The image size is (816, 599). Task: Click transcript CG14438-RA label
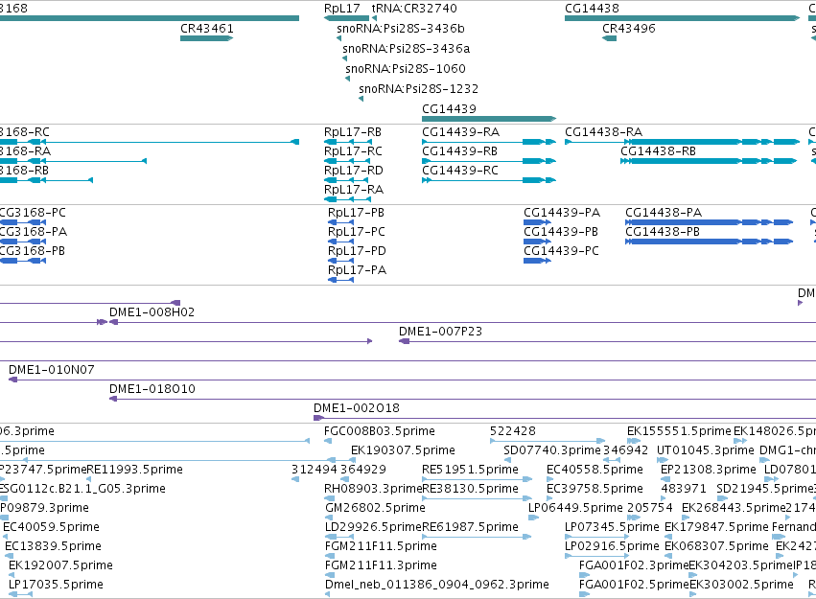604,132
